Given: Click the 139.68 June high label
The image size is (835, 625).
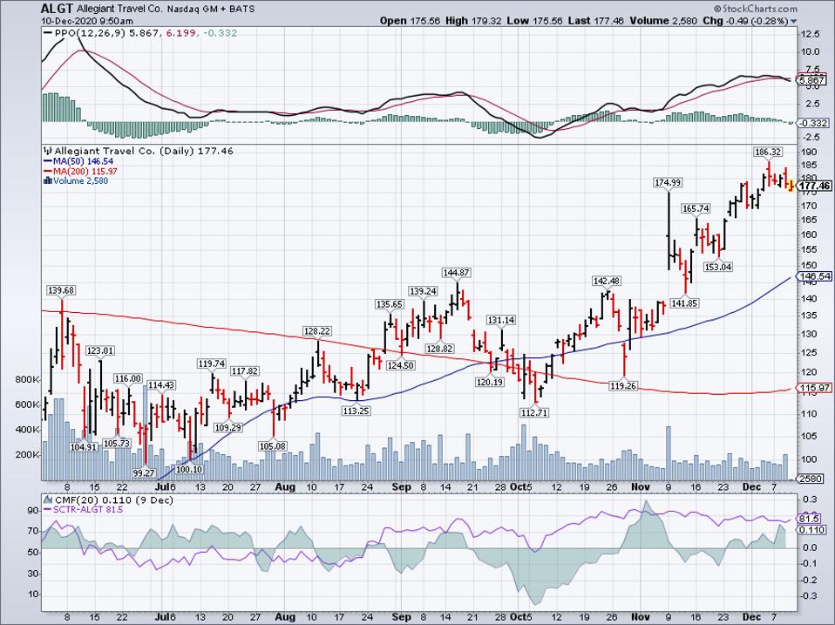Looking at the screenshot, I should point(61,290).
